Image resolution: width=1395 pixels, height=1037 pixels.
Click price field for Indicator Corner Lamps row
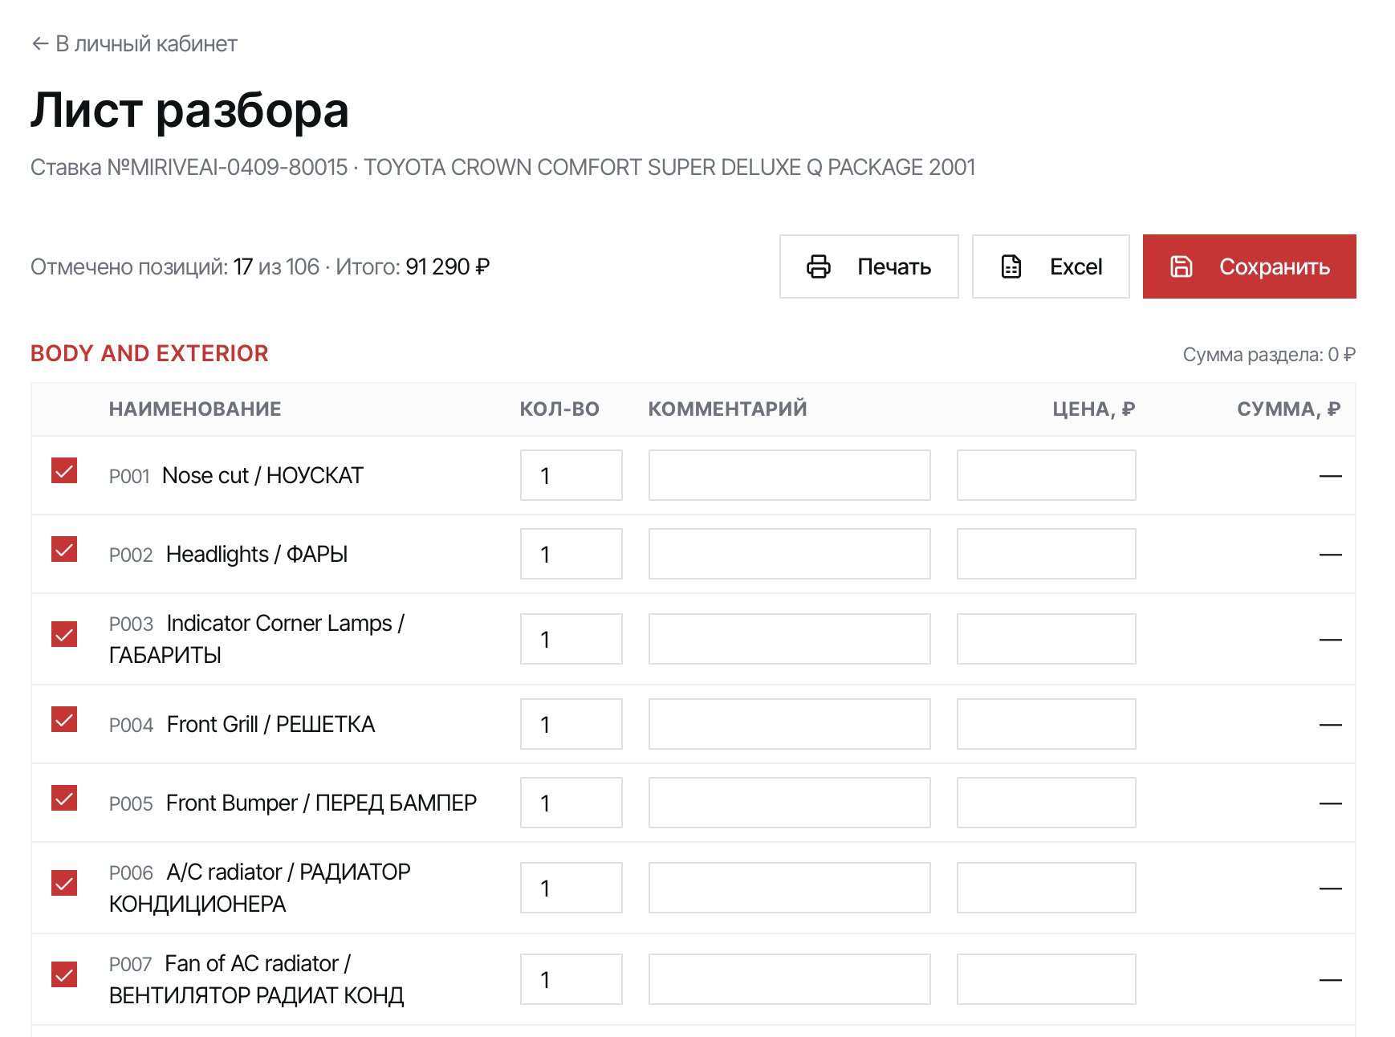[1047, 639]
